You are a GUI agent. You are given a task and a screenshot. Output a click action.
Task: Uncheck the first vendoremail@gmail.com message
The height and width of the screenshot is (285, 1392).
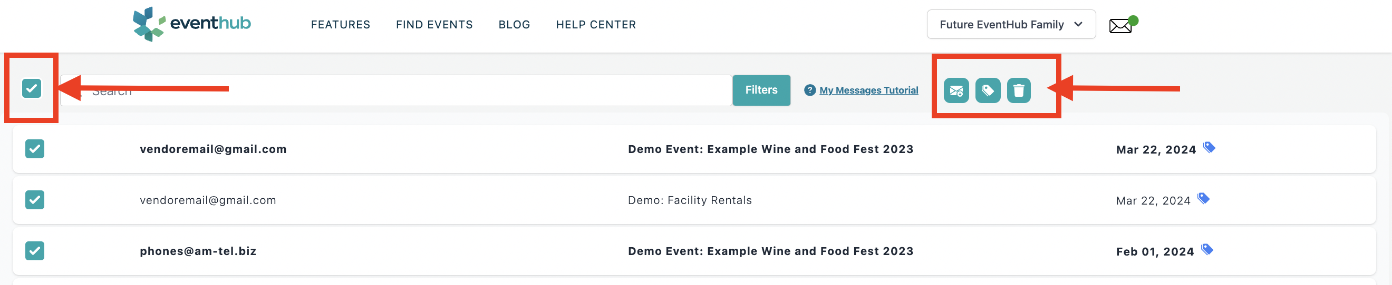click(35, 149)
